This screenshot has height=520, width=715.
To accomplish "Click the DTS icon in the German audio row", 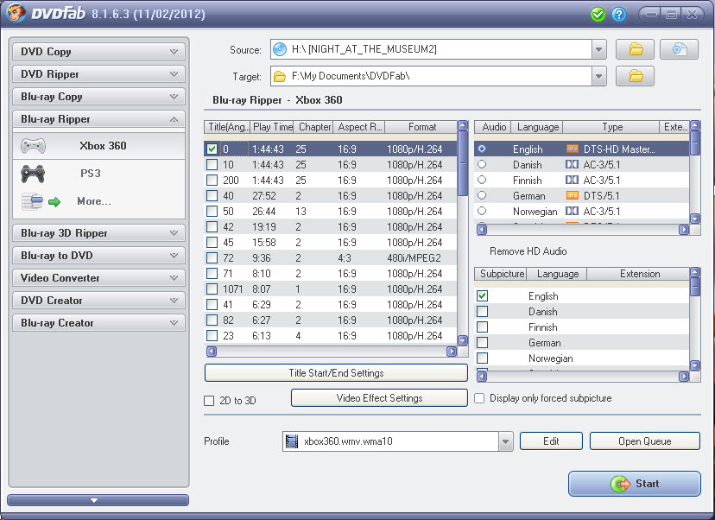I will (572, 196).
